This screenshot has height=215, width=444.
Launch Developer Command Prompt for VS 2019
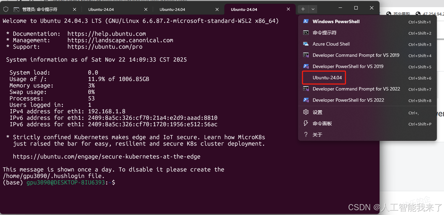tap(367, 55)
